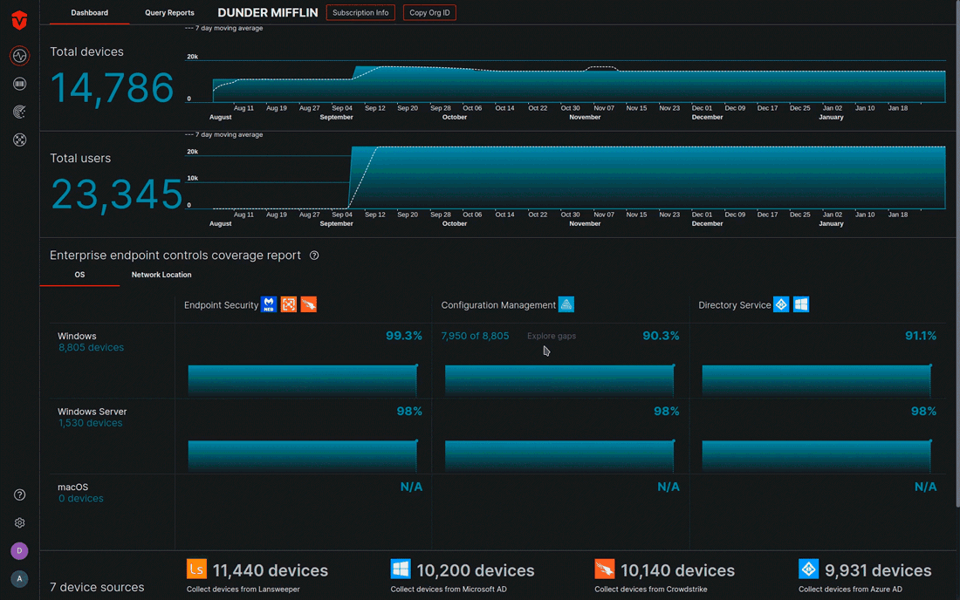The width and height of the screenshot is (960, 600).
Task: Click the 90.3% Windows Configuration Management value
Action: click(x=662, y=336)
